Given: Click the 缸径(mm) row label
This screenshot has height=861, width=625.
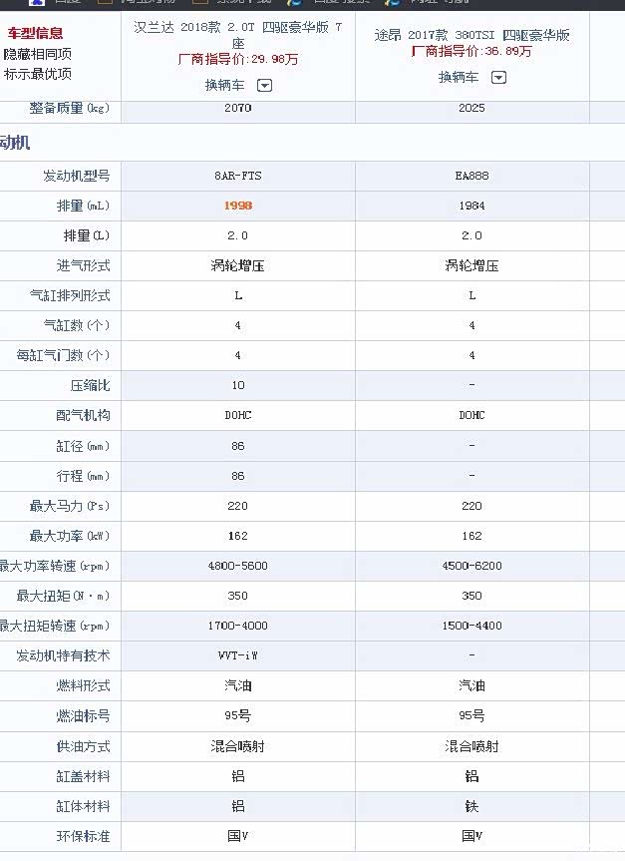Looking at the screenshot, I should (83, 446).
